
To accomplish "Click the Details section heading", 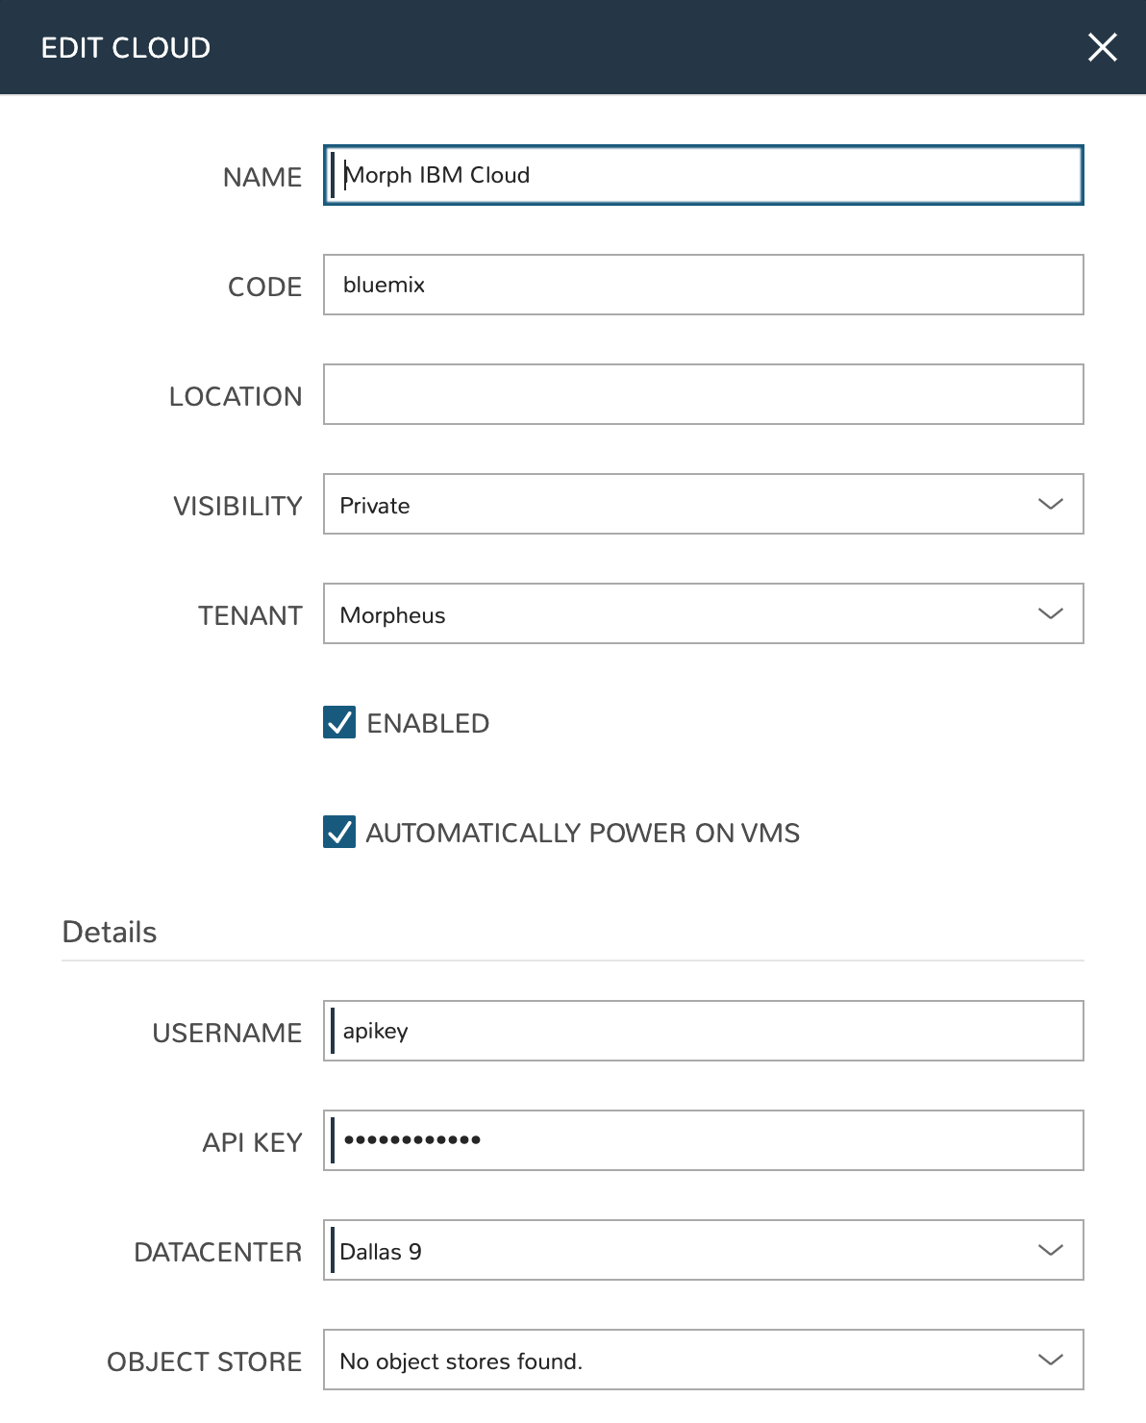I will [110, 932].
